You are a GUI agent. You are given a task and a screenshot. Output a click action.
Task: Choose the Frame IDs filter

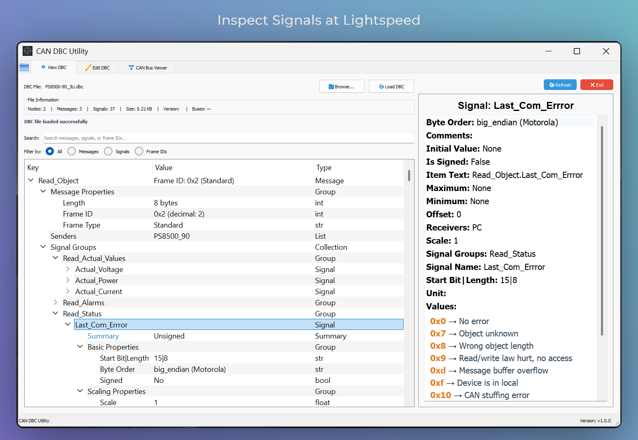click(139, 151)
